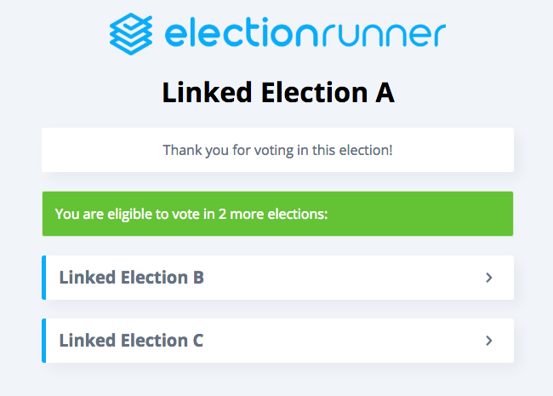The height and width of the screenshot is (396, 553).
Task: Click the blue accent bar on Linked Election C
Action: [x=43, y=341]
